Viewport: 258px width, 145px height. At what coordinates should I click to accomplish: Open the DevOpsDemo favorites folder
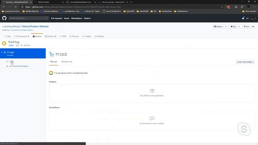(165, 11)
